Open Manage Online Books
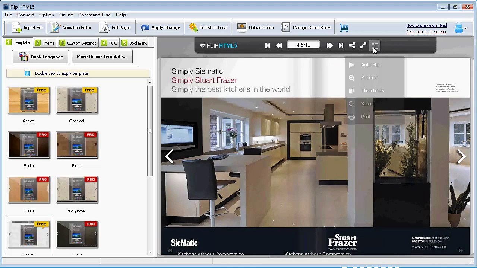The height and width of the screenshot is (268, 477). [306, 28]
